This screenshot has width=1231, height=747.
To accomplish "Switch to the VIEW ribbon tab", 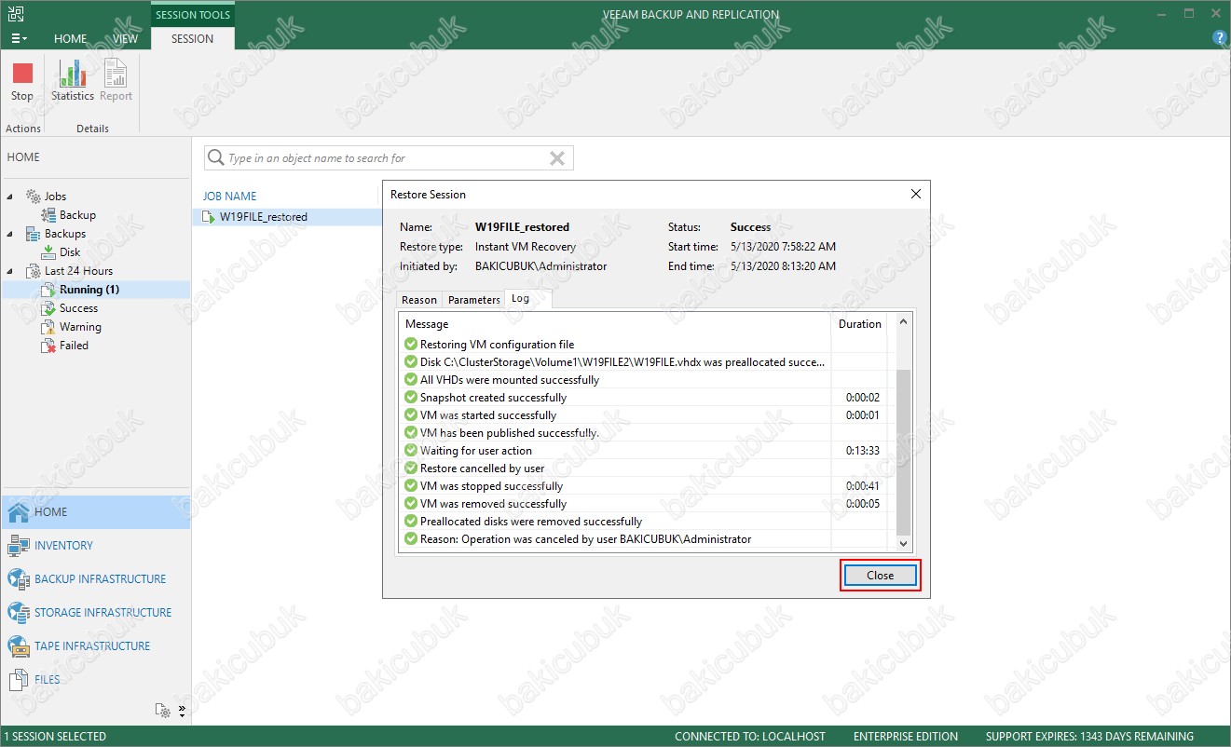I will coord(126,39).
